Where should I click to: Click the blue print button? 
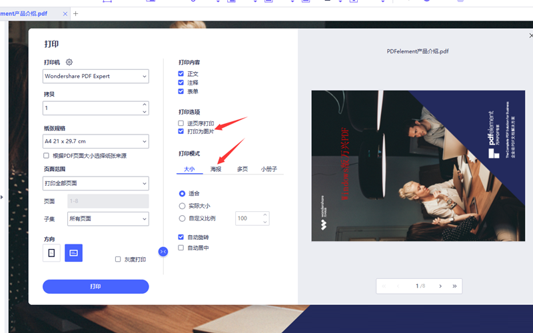click(95, 286)
